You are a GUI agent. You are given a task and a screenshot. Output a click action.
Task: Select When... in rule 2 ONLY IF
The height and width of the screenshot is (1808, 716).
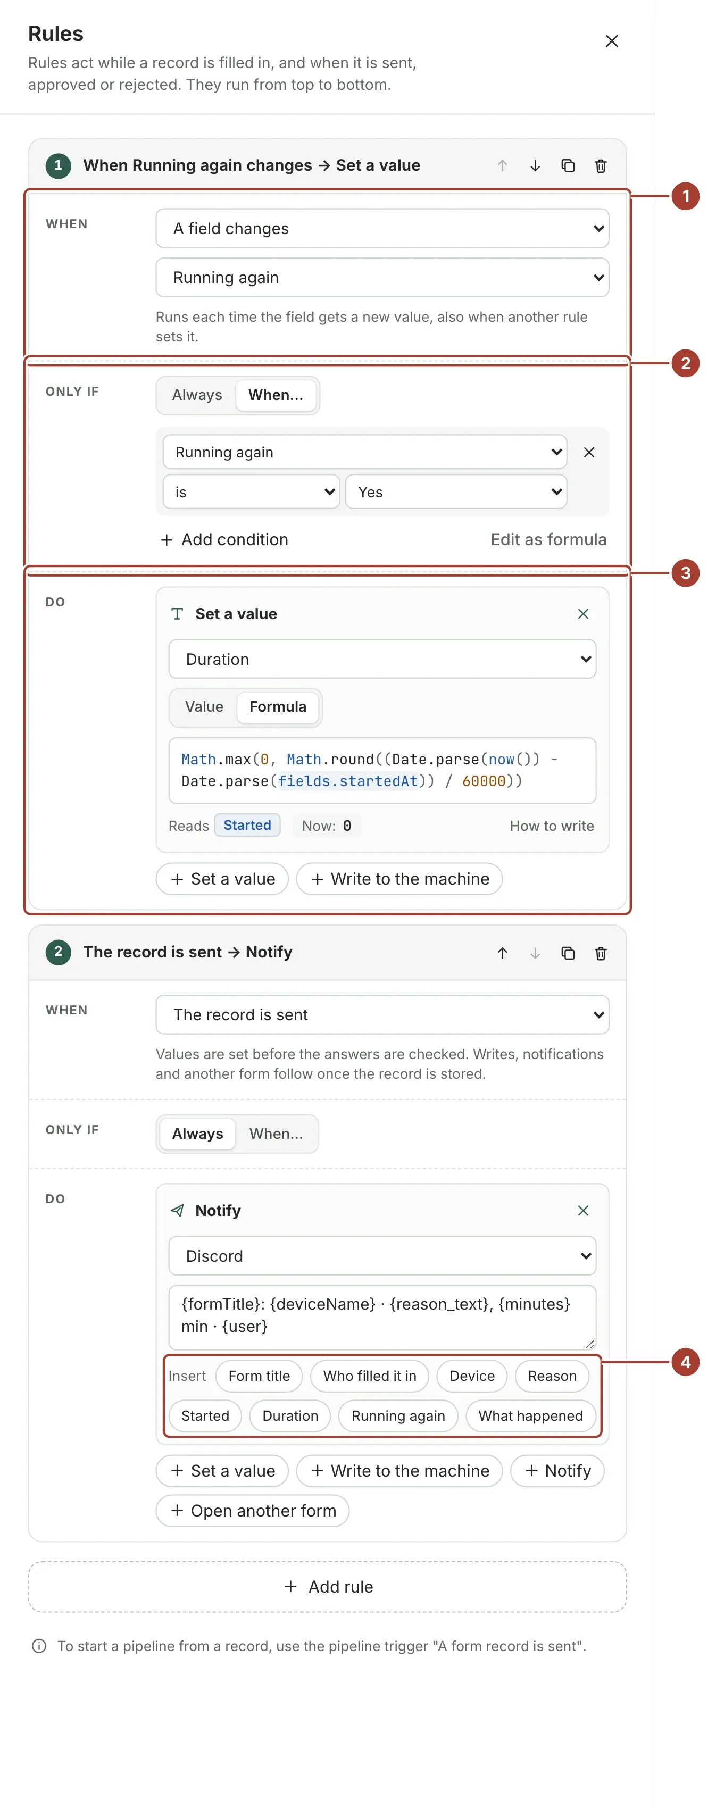click(x=276, y=1134)
